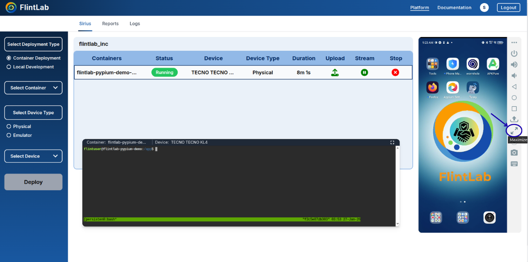Screen dimensions: 528x262
Task: Open Documentation in top navigation
Action: tap(454, 8)
